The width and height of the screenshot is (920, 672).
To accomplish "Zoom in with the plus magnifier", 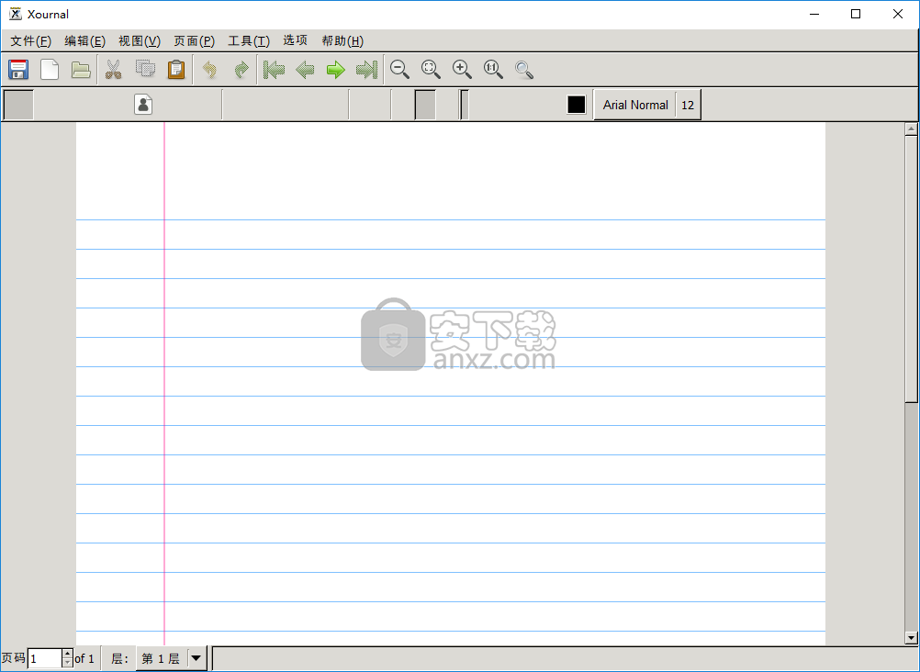I will (462, 69).
